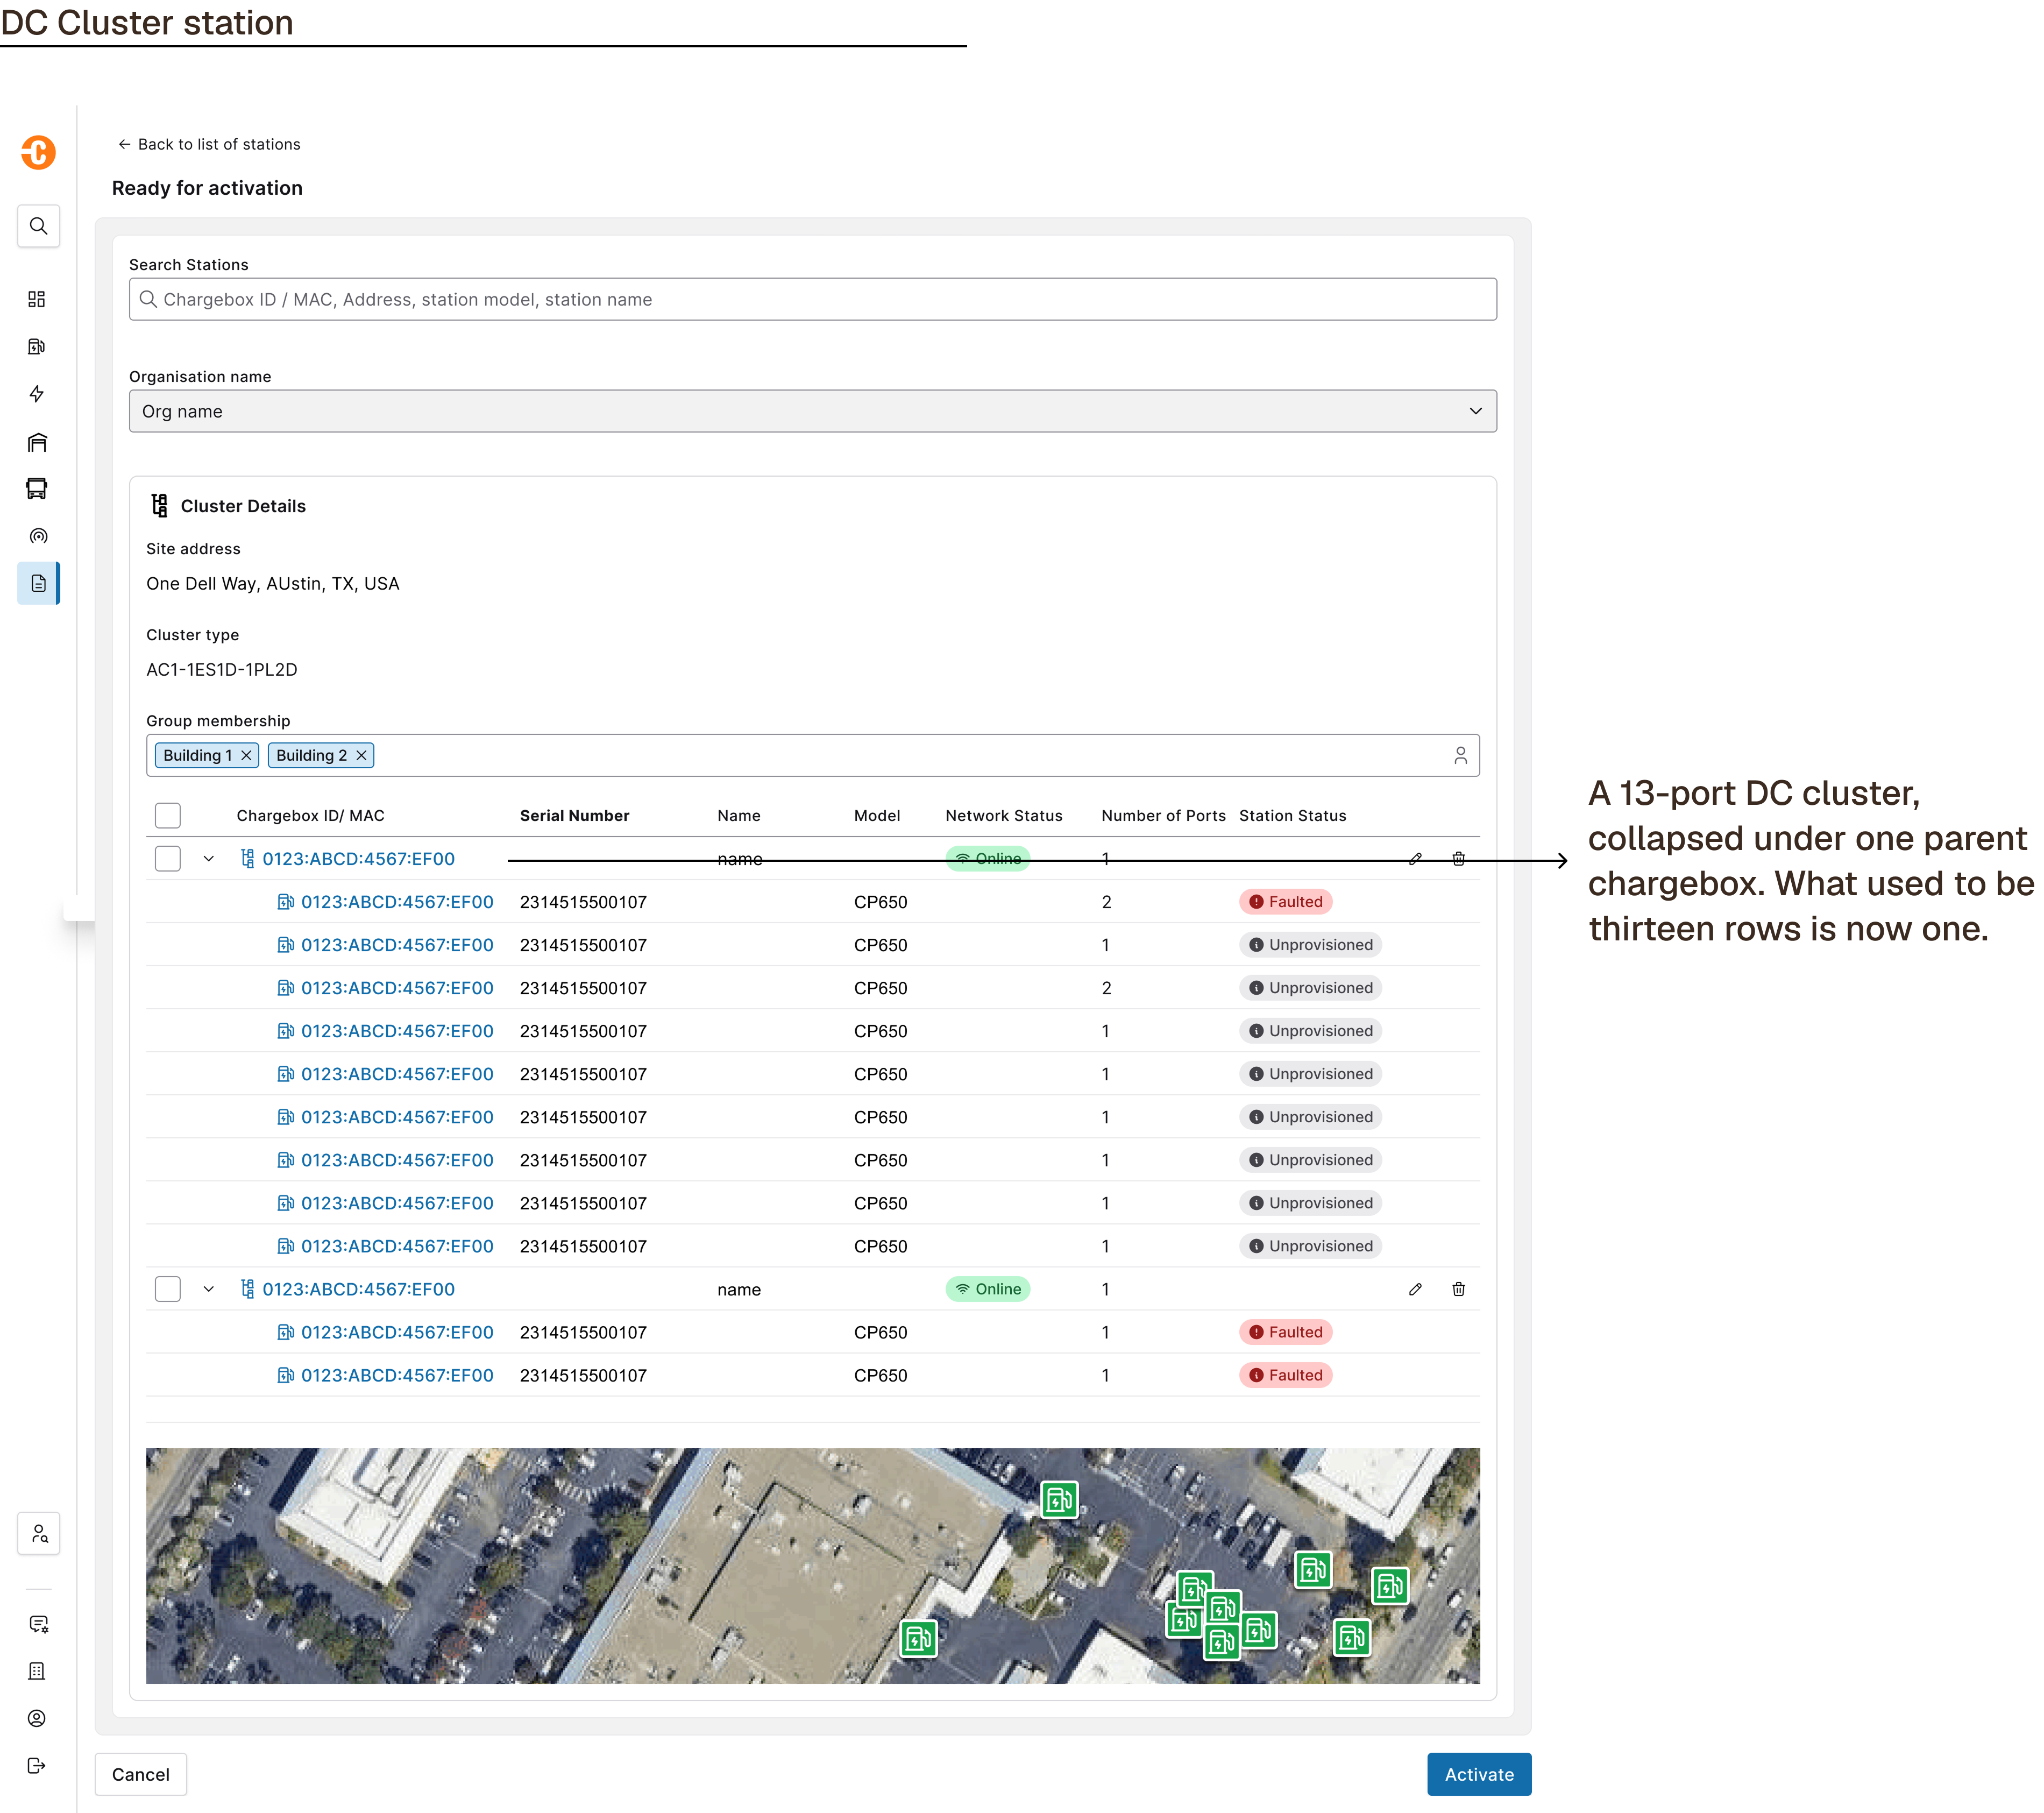
Task: Remove the Building 1 group tag
Action: click(246, 755)
